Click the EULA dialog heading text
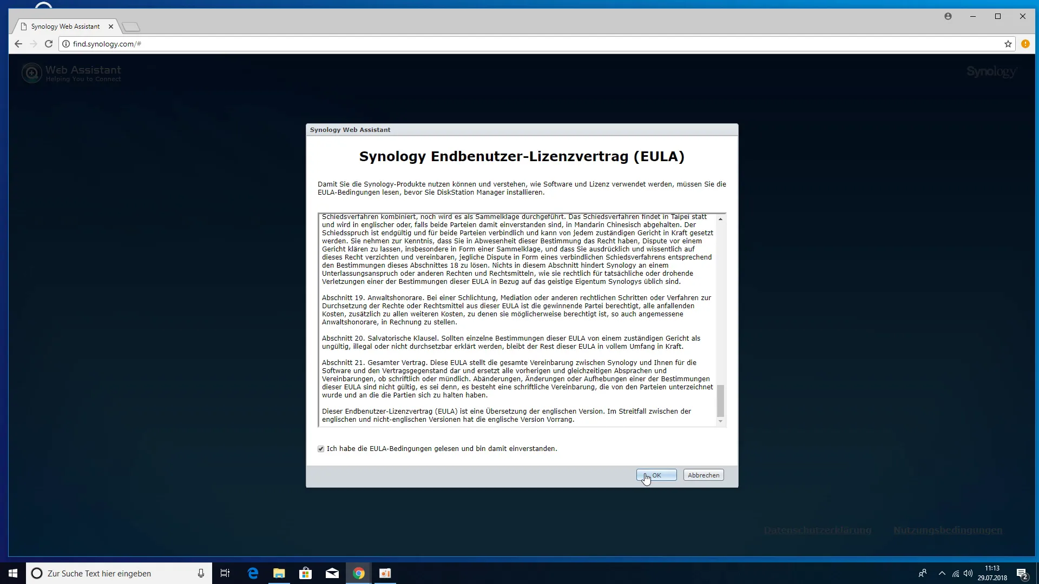The width and height of the screenshot is (1039, 584). (x=522, y=157)
